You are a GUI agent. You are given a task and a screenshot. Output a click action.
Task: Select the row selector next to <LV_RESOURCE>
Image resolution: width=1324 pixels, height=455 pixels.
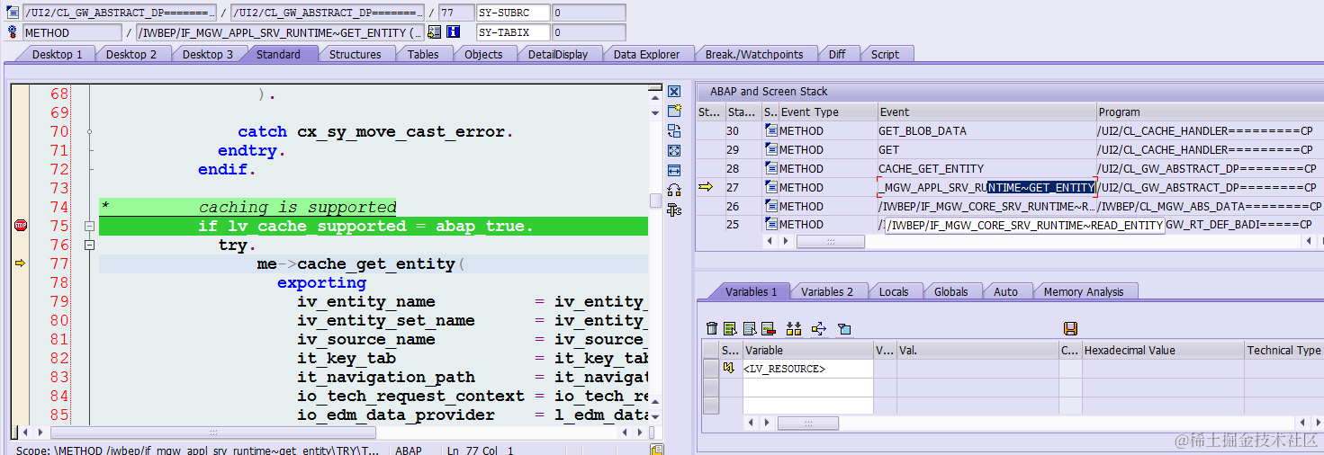tap(710, 369)
